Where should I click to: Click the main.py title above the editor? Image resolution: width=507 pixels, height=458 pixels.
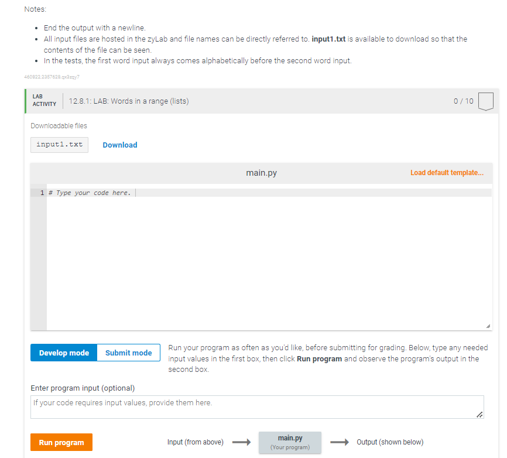click(261, 172)
